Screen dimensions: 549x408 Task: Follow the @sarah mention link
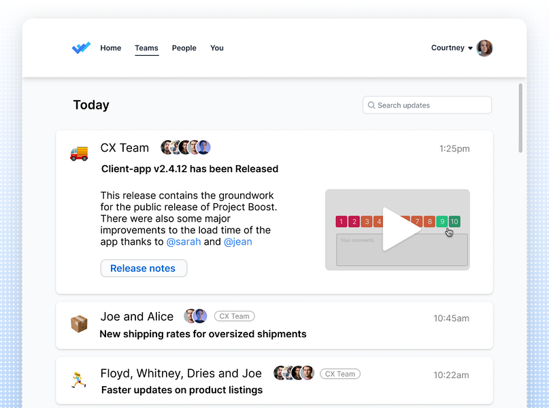184,242
